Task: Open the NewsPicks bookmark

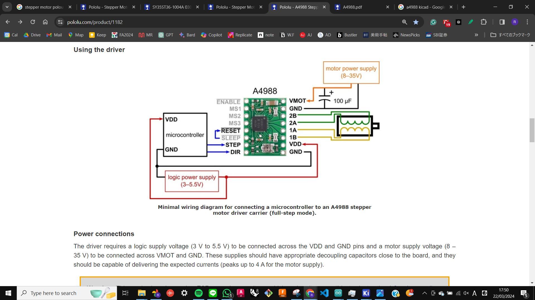Action: point(407,35)
